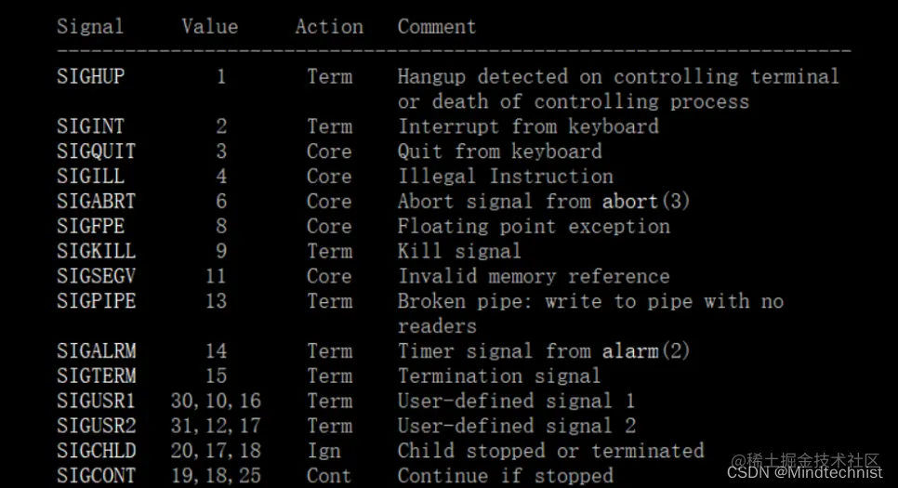Click the SIGHUP signal name
This screenshot has height=488, width=898.
click(x=90, y=76)
